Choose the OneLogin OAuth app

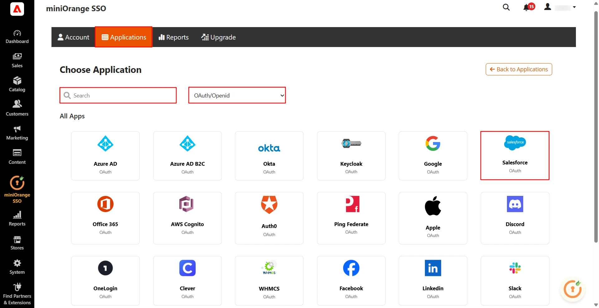[105, 281]
